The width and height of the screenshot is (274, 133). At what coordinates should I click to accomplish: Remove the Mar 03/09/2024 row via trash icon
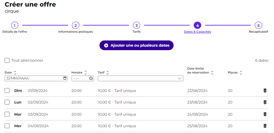(265, 114)
